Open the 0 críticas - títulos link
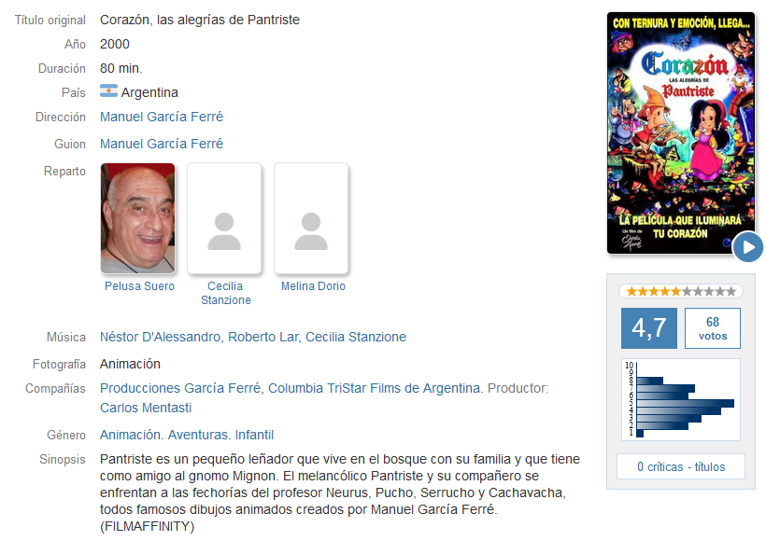 tap(680, 467)
